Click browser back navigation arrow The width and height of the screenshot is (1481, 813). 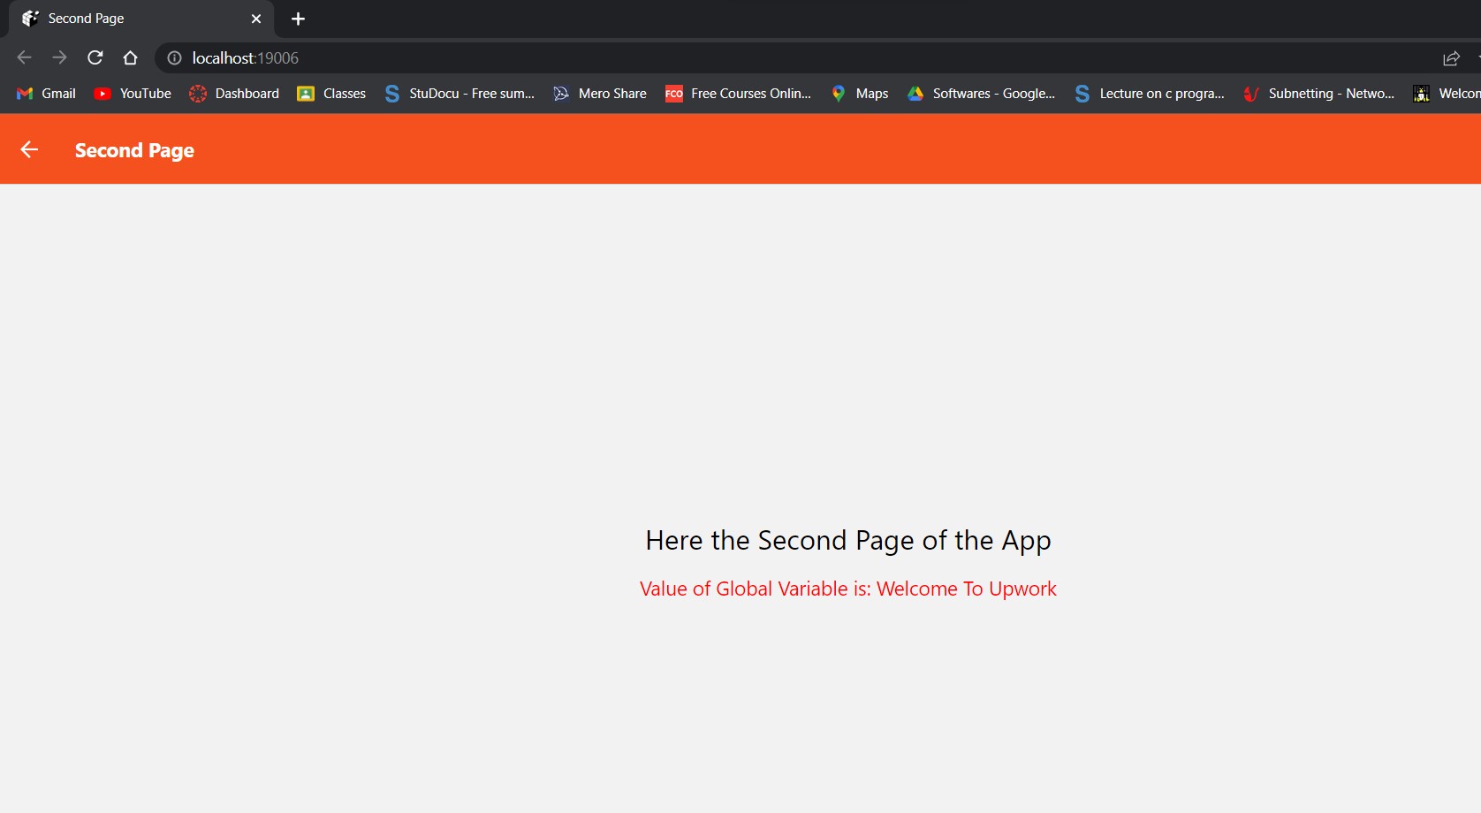[24, 57]
